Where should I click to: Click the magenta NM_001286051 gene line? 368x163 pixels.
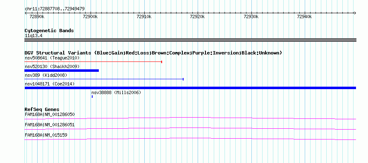point(190,129)
